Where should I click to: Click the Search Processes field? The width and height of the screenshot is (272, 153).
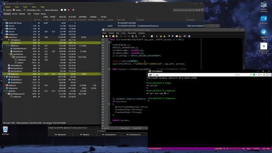pos(184,10)
